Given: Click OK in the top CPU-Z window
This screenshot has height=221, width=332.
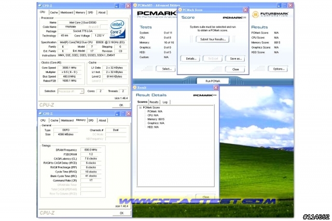Looking at the screenshot, I should point(121,105).
